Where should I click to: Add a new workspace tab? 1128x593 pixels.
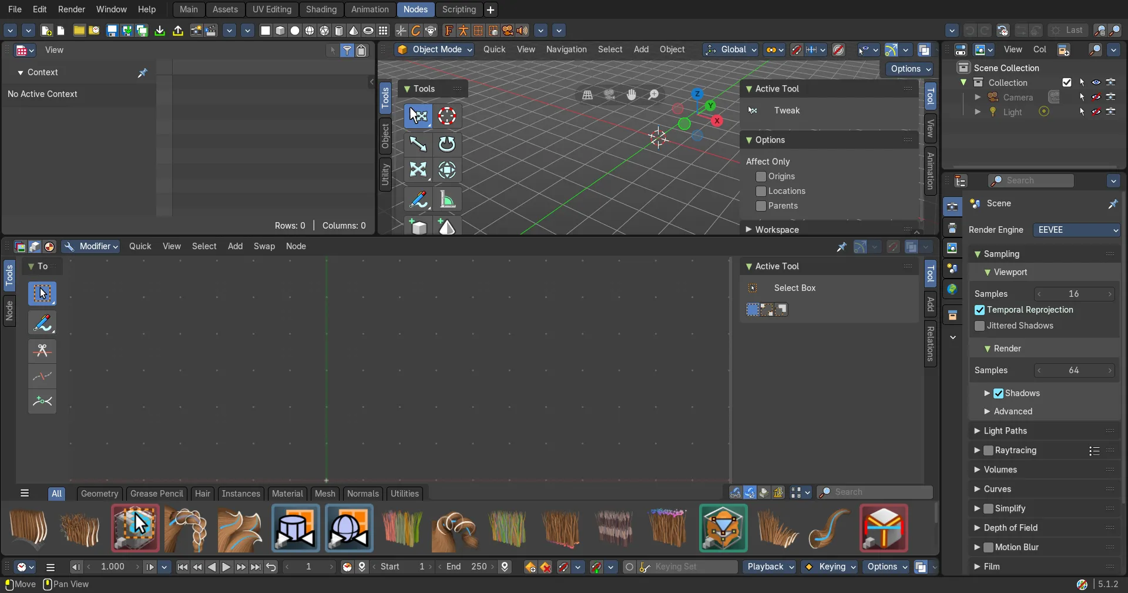click(491, 10)
